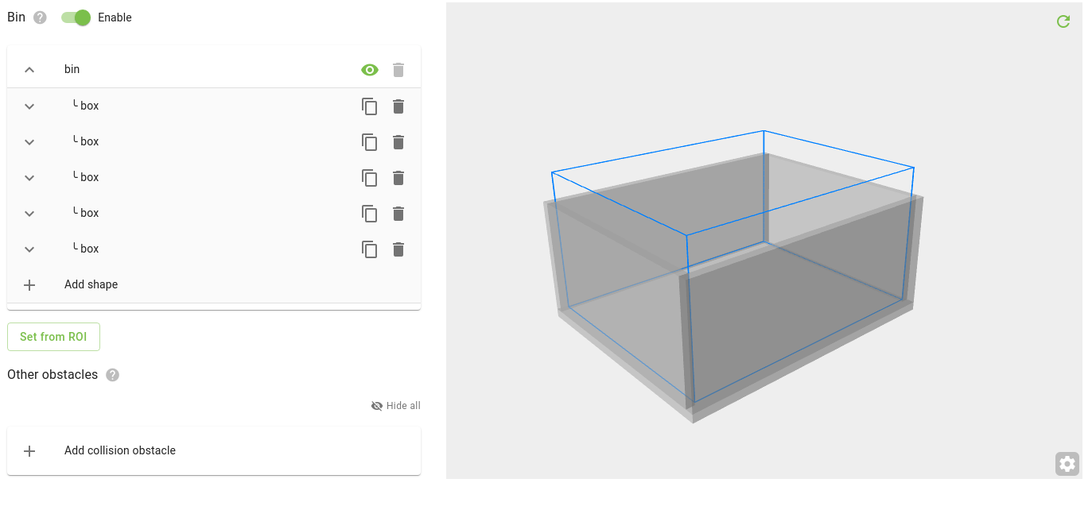This screenshot has height=506, width=1092.
Task: Expand the fourth box shape
Action: pos(29,213)
